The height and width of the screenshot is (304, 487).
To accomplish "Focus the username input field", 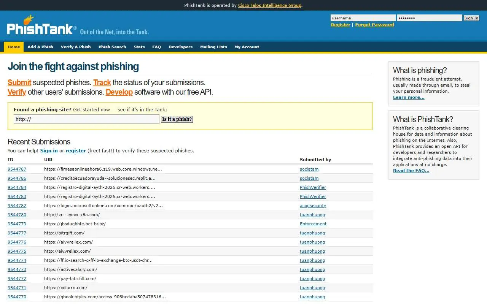I will 363,18.
